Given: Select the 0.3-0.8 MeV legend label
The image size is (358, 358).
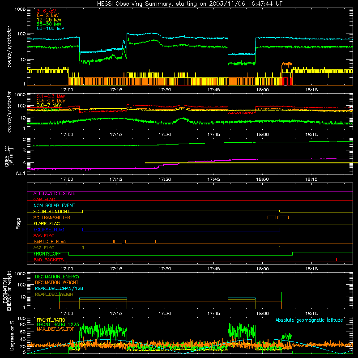Looking at the screenshot, I should point(51,101).
